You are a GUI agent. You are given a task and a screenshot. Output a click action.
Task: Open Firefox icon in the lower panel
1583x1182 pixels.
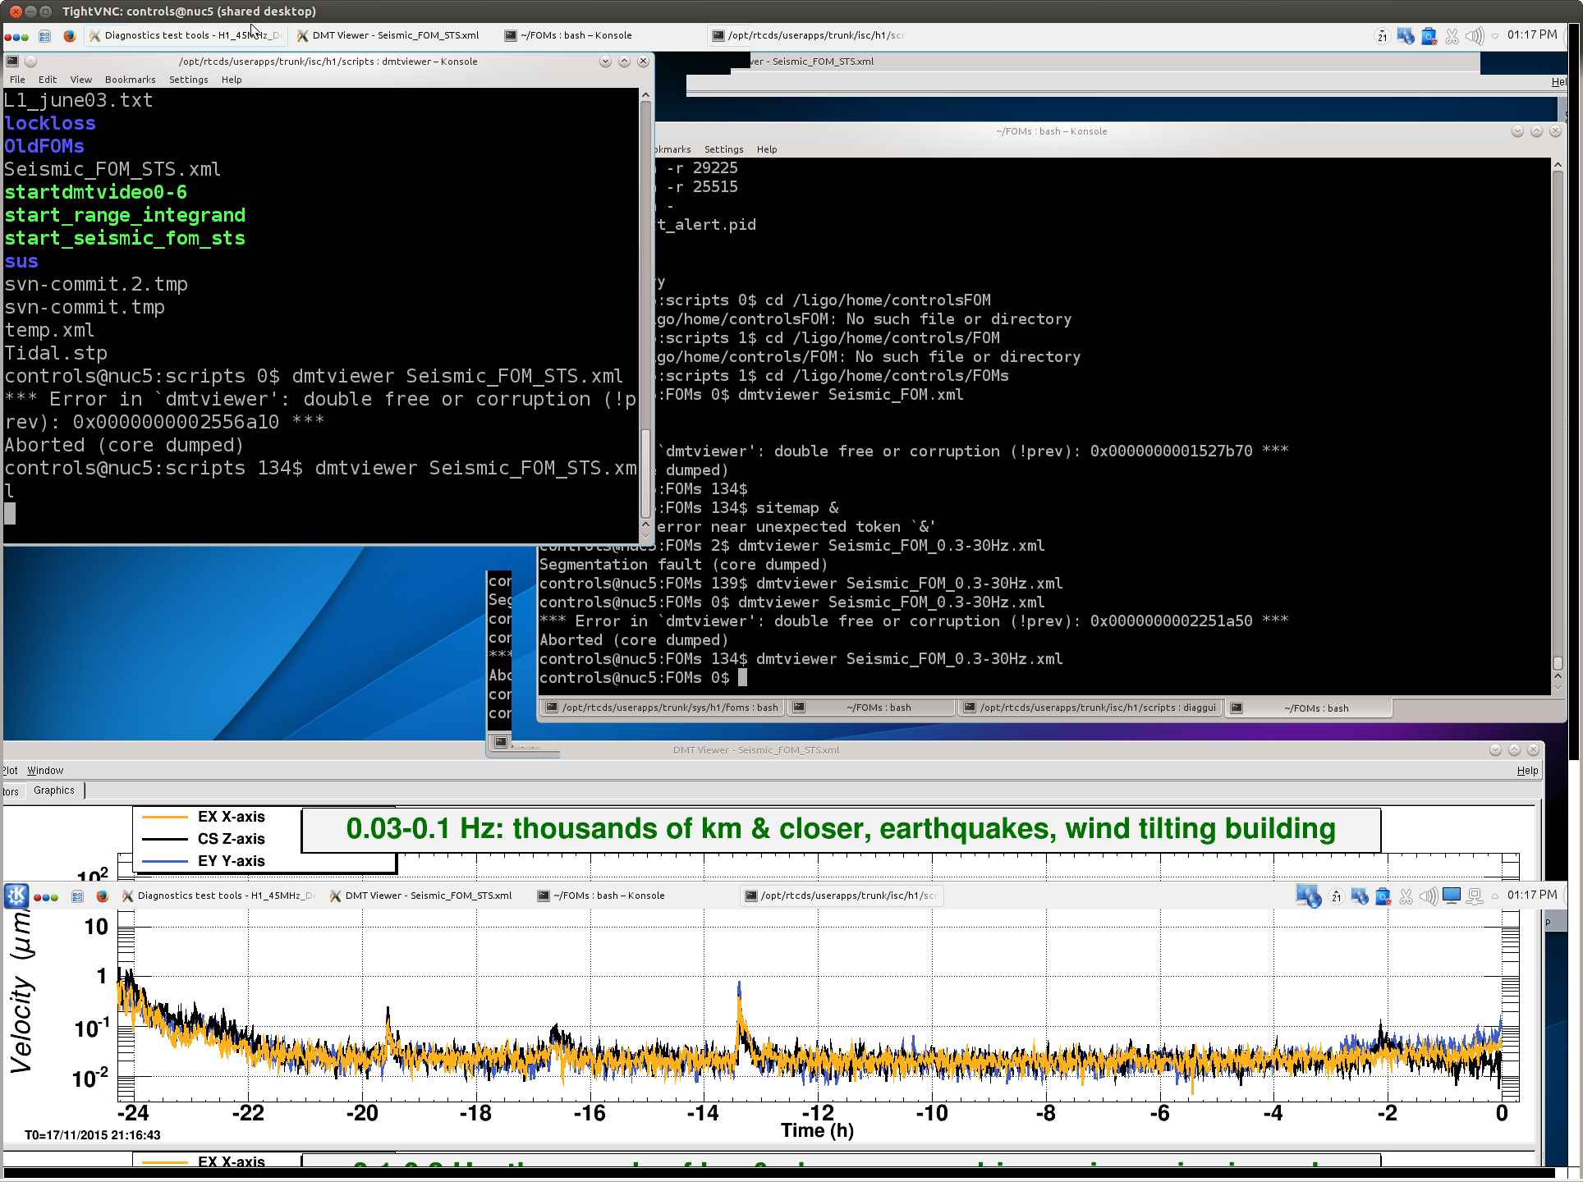103,896
